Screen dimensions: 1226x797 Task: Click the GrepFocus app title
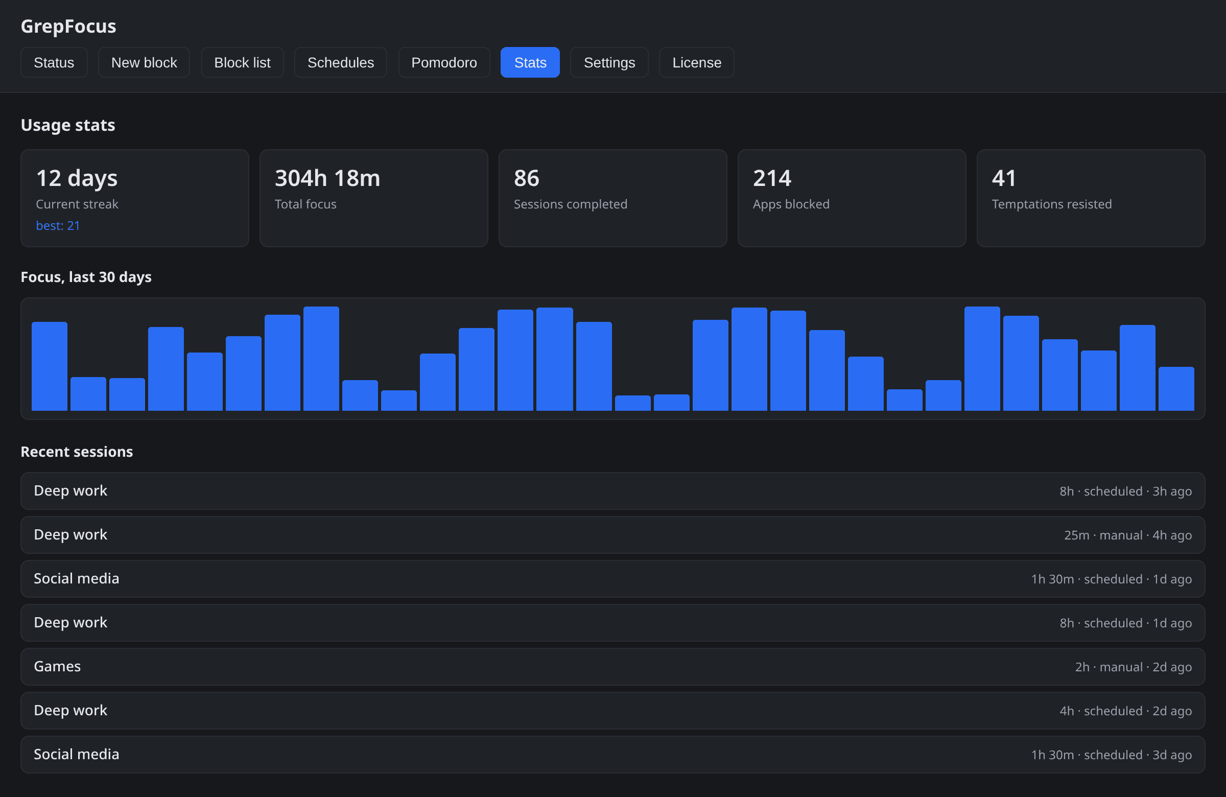click(68, 26)
